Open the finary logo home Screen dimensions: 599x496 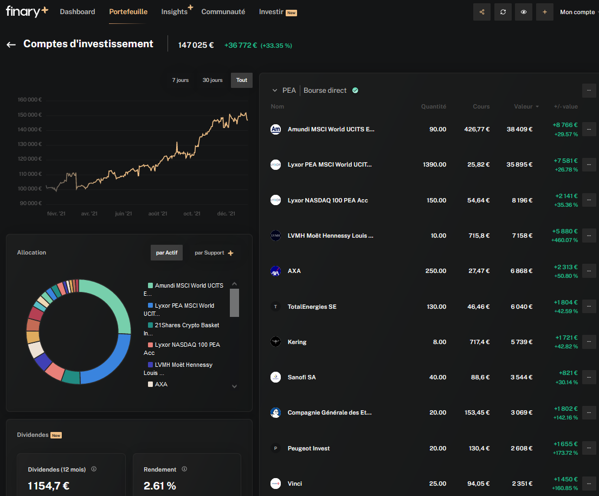(27, 11)
